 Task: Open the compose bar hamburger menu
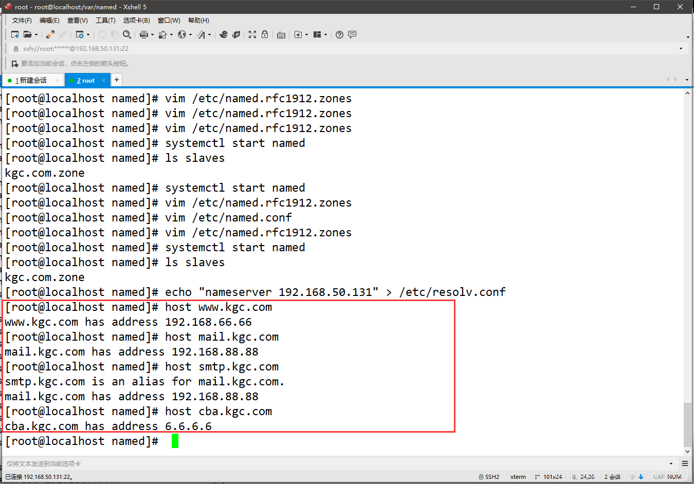pyautogui.click(x=685, y=463)
